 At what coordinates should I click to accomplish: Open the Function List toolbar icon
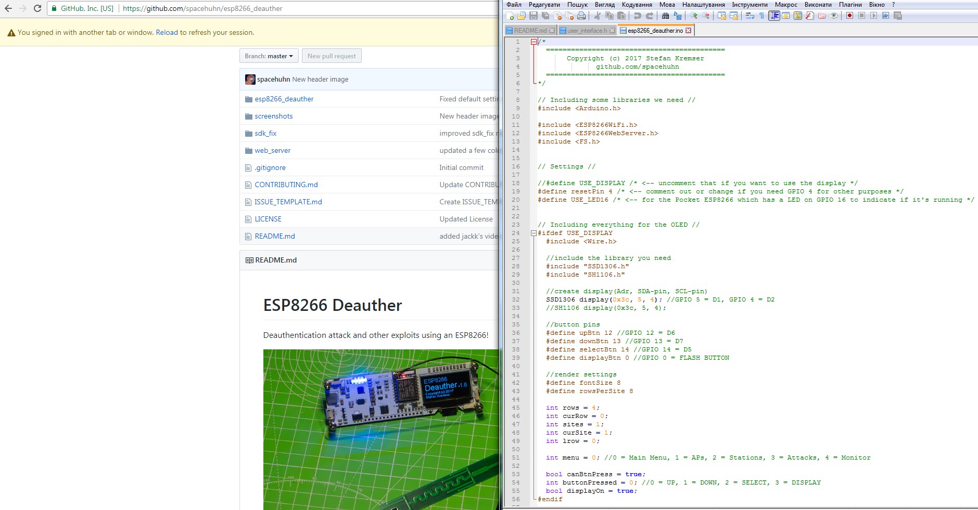(x=810, y=16)
